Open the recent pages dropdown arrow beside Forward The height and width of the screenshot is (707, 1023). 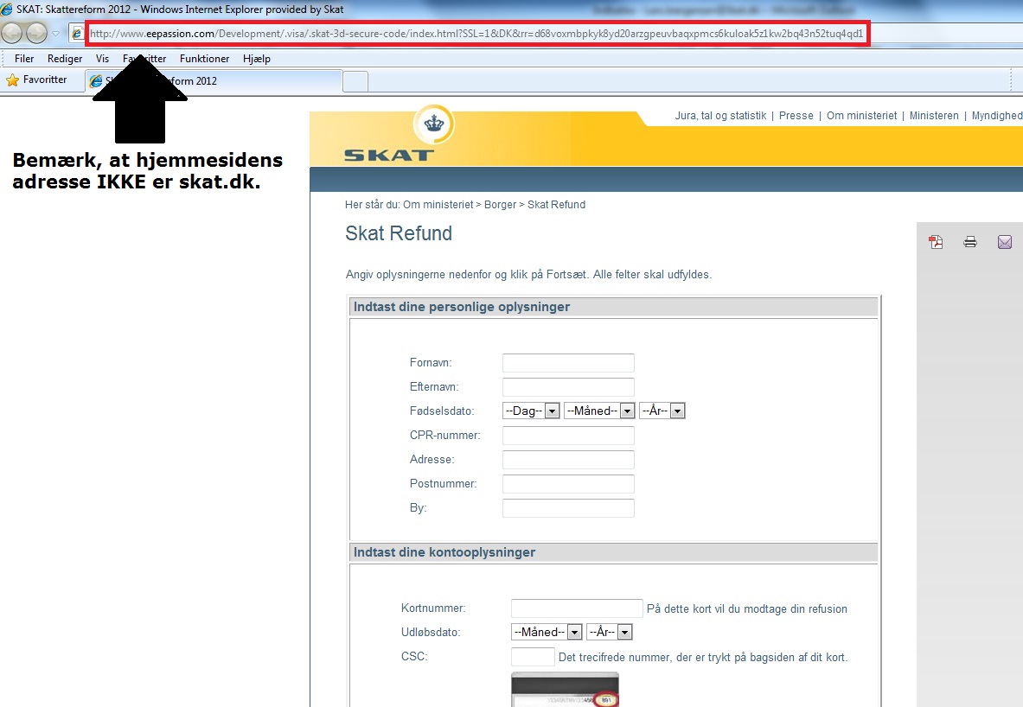click(x=56, y=33)
